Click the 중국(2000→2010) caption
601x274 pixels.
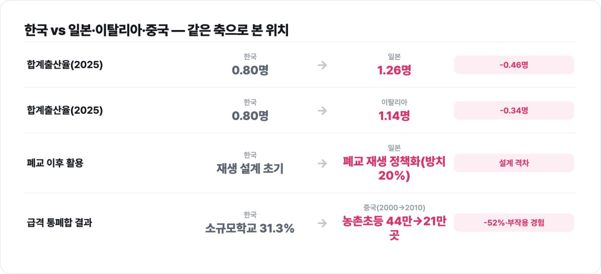click(x=394, y=207)
